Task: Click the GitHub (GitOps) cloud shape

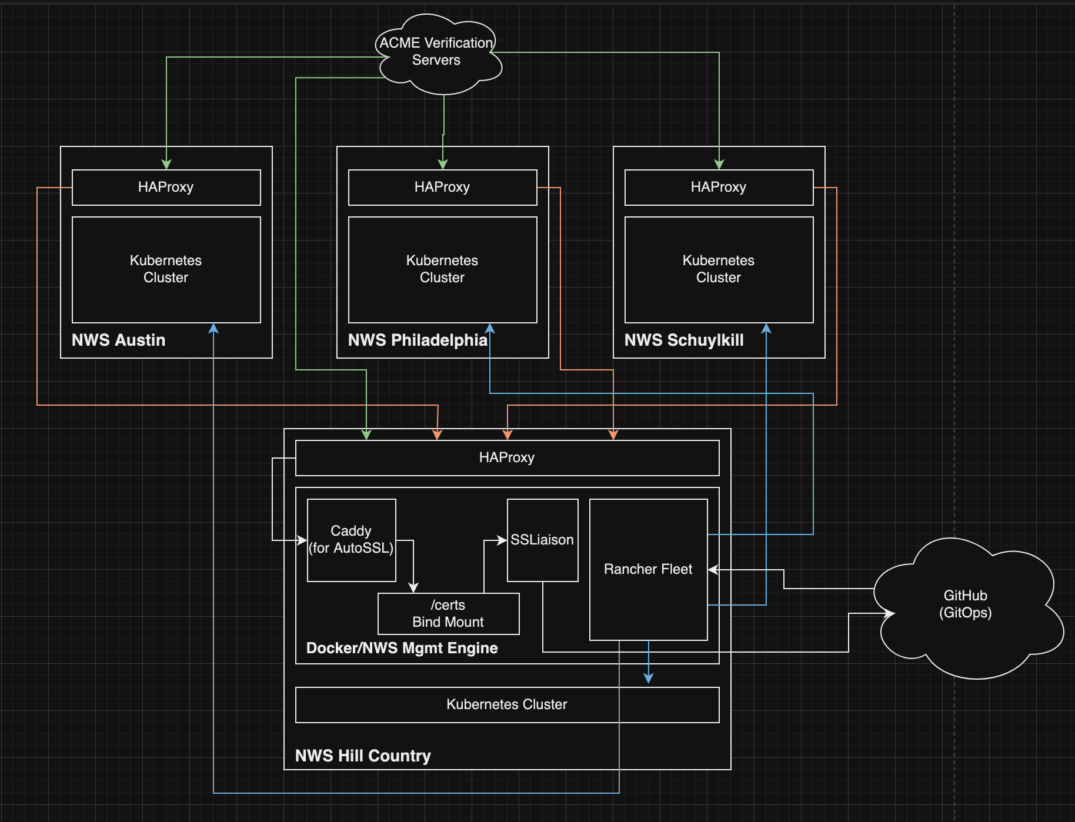Action: click(965, 604)
